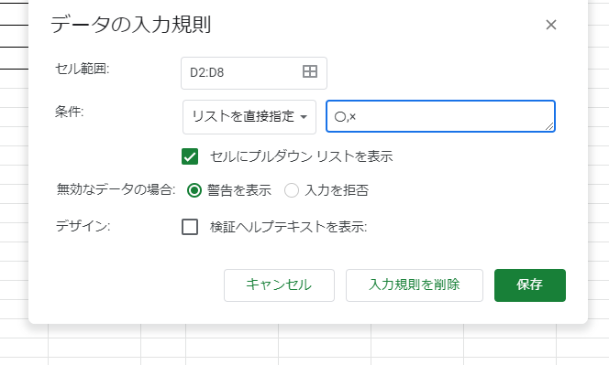Viewport: 609px width, 365px height.
Task: Close the データの入力規則 dialog with X
Action: [x=550, y=25]
